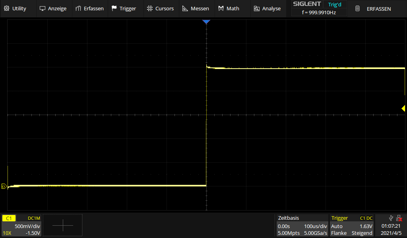Click the 5.00Mpts memory depth

pos(289,233)
